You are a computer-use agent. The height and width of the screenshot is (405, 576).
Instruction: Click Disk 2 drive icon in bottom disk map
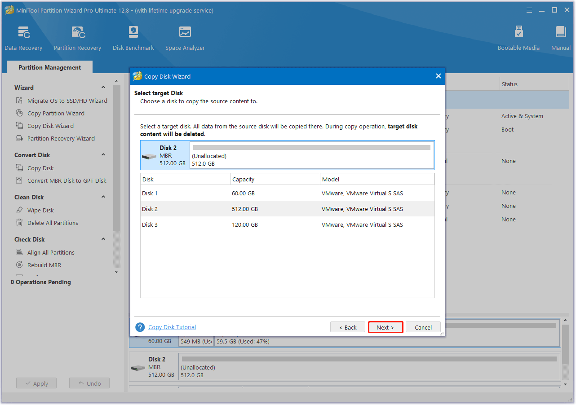[x=138, y=368]
